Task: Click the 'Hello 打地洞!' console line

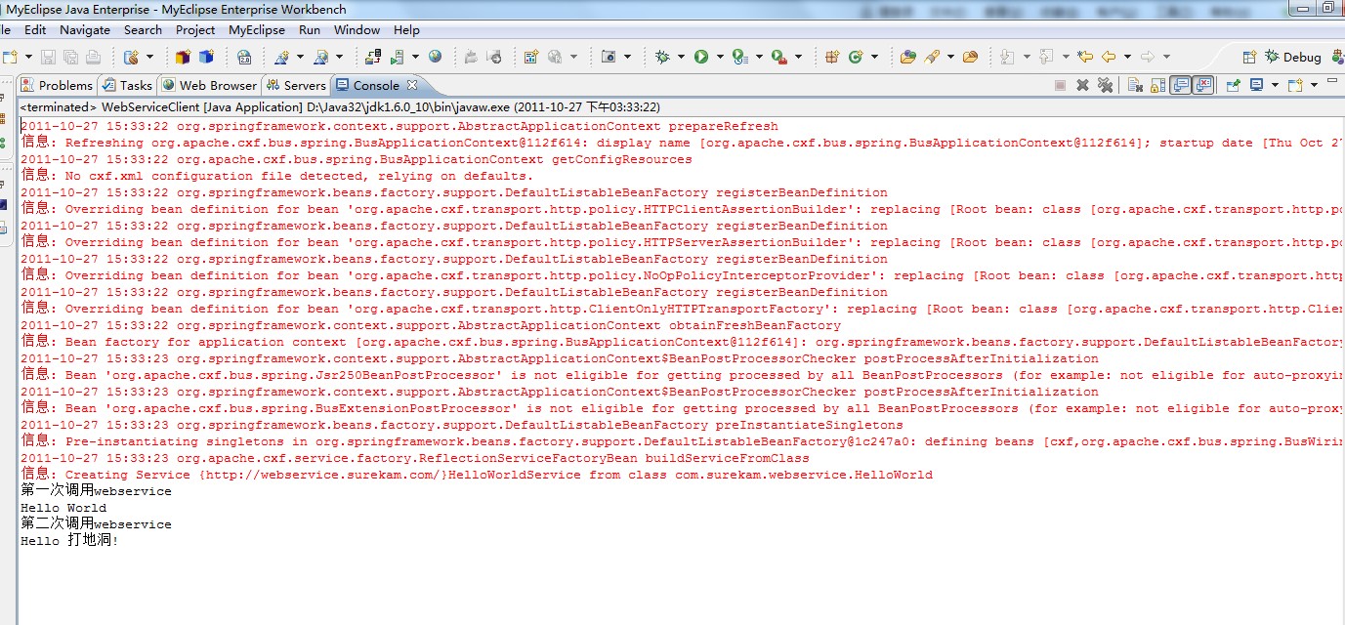Action: 69,541
